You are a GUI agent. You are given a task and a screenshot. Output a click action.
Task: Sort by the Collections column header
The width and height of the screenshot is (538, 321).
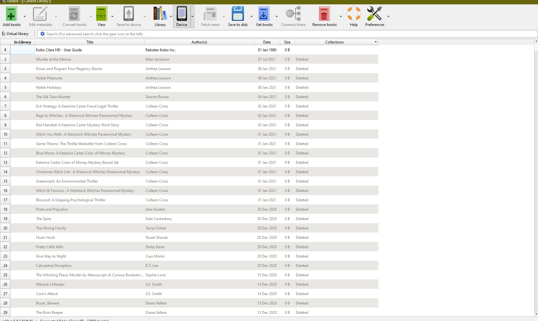336,42
